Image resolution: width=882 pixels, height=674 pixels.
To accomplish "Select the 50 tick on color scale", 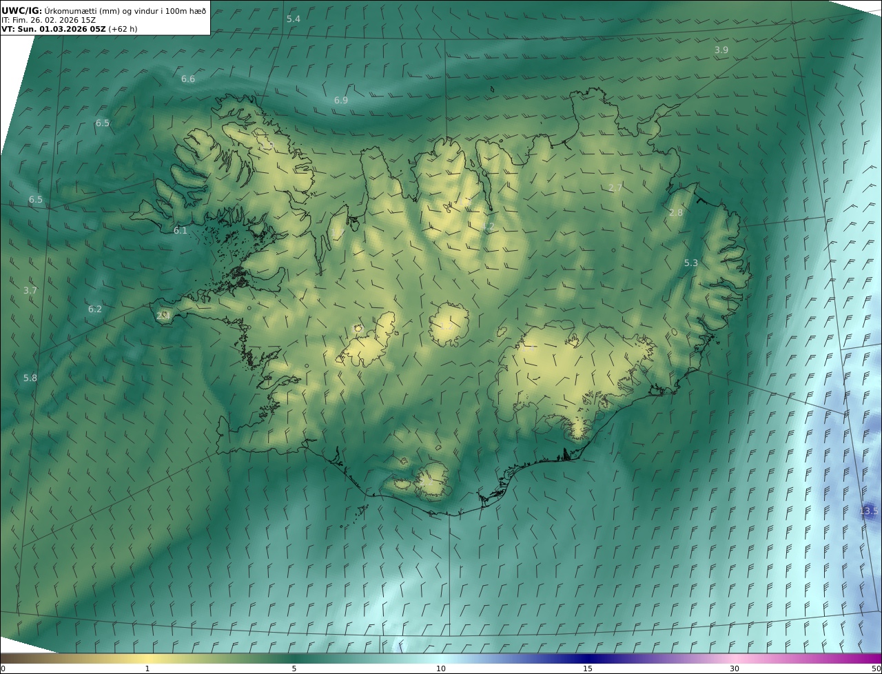I will click(875, 668).
